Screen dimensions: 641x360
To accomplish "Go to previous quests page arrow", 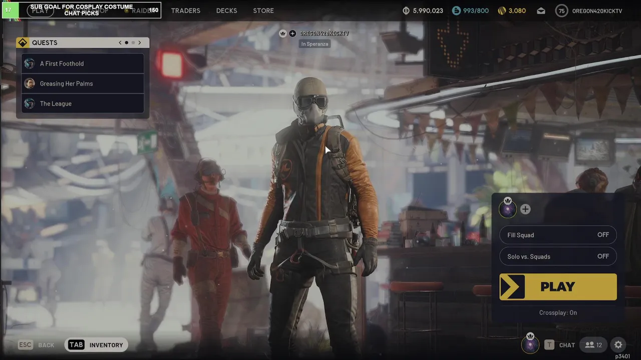I will coord(120,42).
